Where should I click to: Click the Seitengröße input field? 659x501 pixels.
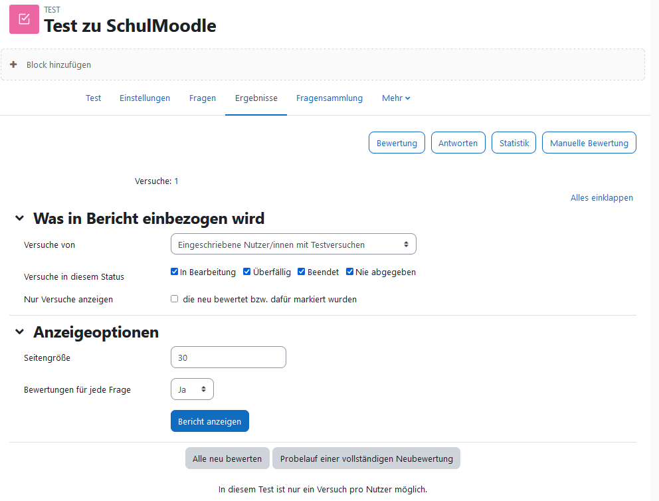[229, 357]
